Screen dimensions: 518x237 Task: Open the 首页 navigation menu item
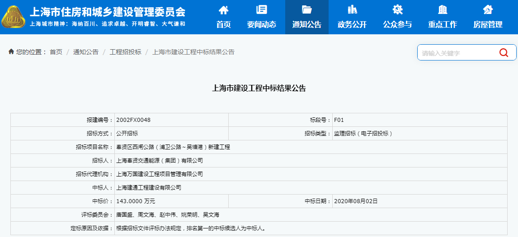pos(223,24)
